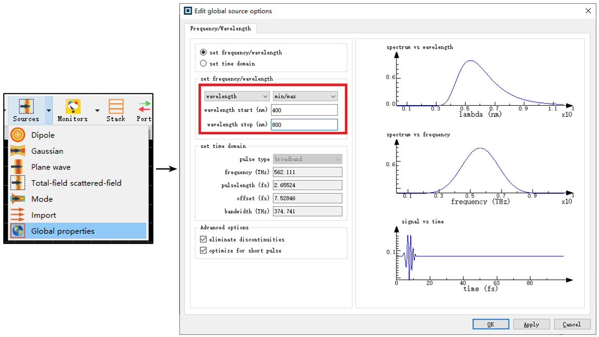Screen dimensions: 599x337
Task: Expand the Sources dropdown arrow
Action: point(49,110)
